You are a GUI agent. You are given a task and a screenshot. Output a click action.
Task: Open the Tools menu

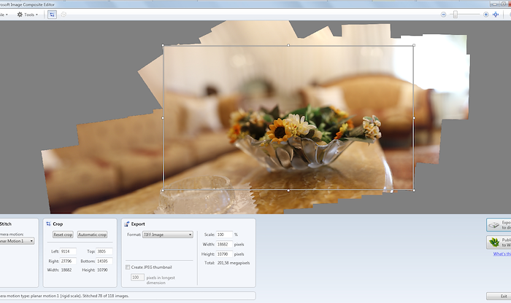click(28, 15)
